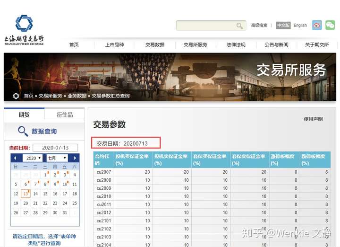Screen dimensions: 340x247
Task: Click the cu2012 contract row
Action: point(212,212)
